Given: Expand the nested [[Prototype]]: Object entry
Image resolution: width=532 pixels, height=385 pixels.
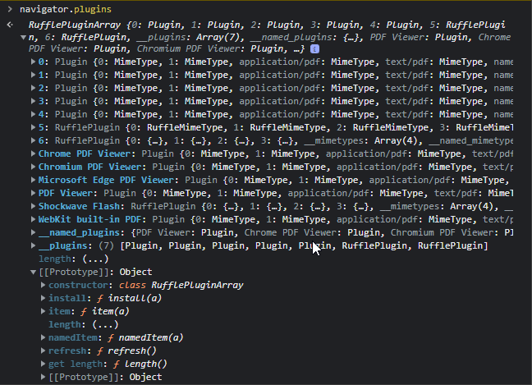Looking at the screenshot, I should [x=43, y=377].
